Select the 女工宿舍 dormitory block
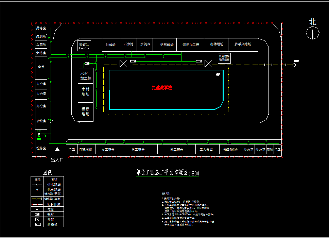This screenshot has height=238, width=329. pos(108,150)
